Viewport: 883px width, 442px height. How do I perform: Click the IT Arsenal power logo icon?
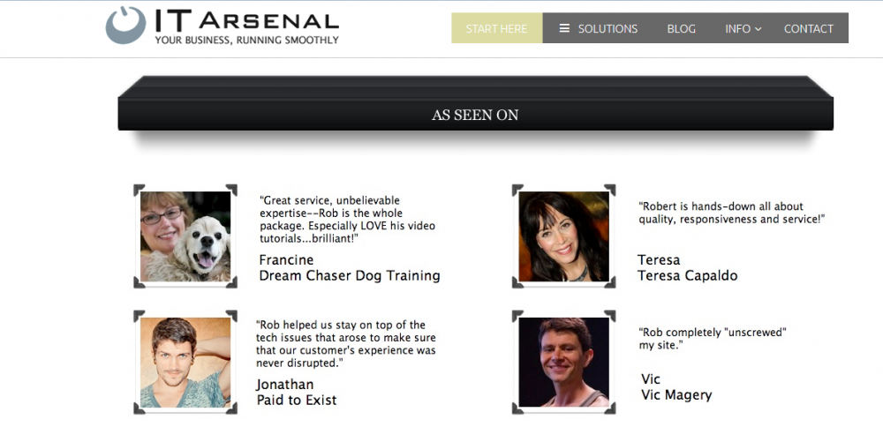tap(125, 26)
